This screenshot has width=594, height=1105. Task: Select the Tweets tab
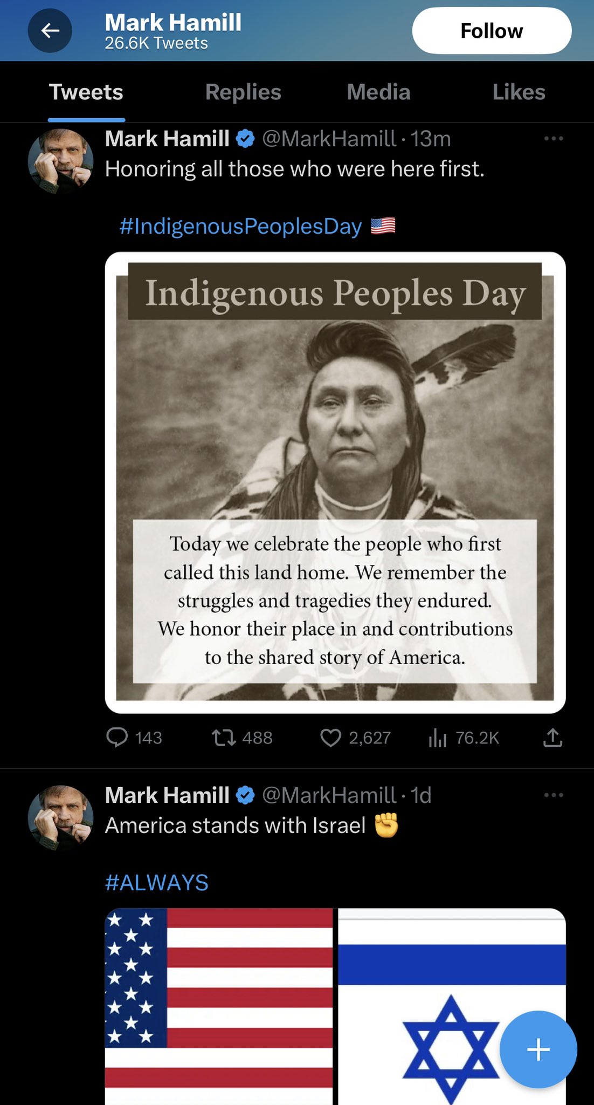[86, 92]
